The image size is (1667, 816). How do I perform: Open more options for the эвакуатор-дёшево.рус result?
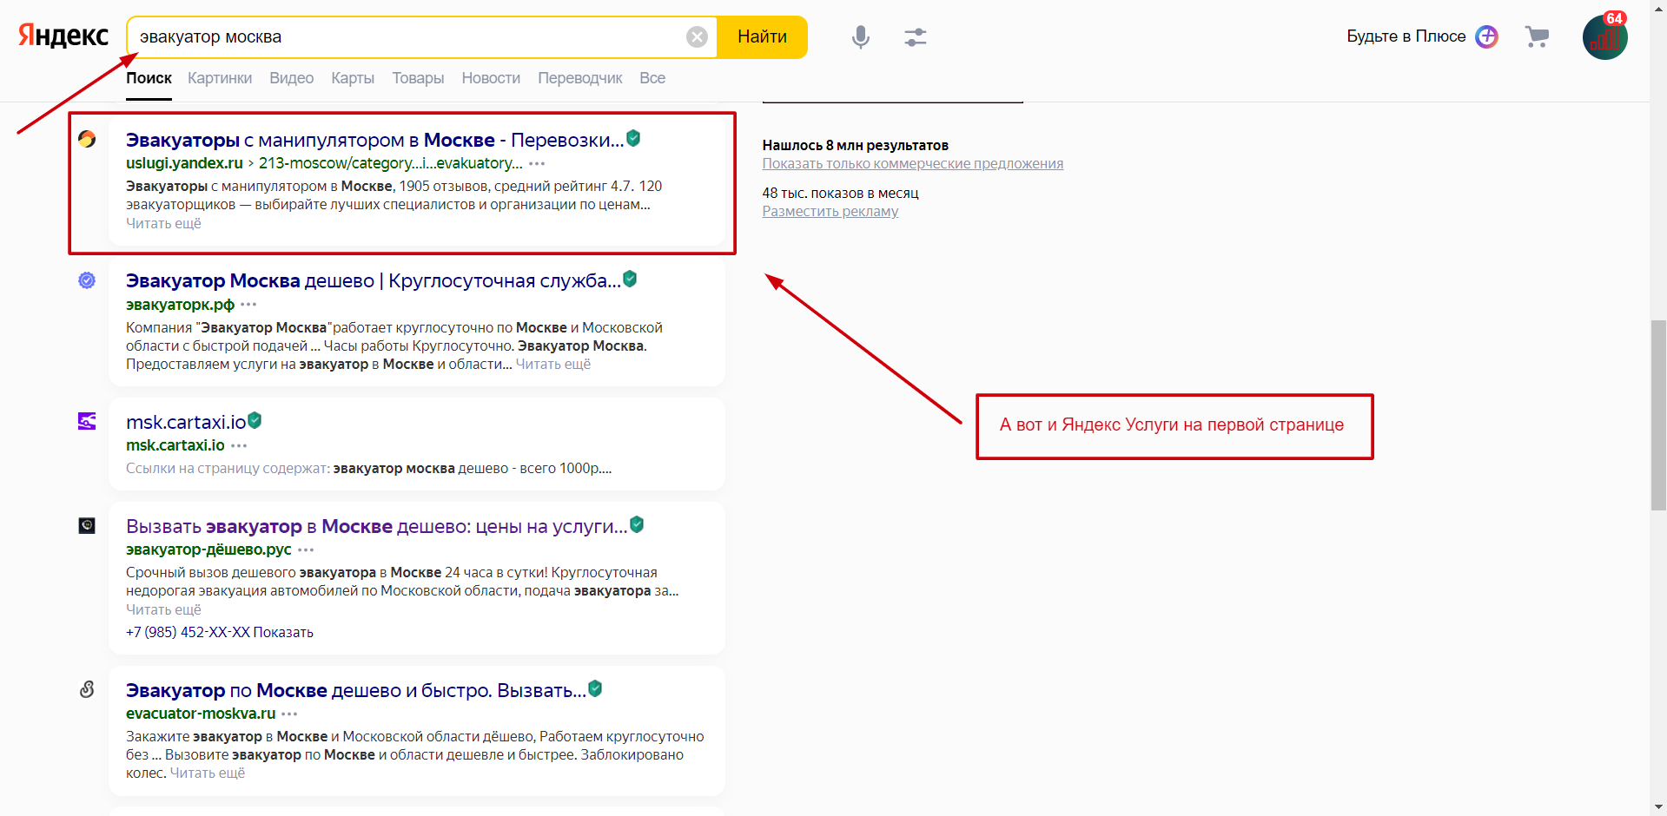pyautogui.click(x=306, y=549)
